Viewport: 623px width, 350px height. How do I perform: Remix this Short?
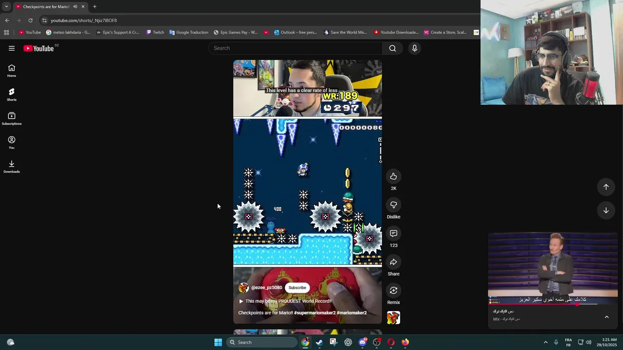pos(393,291)
